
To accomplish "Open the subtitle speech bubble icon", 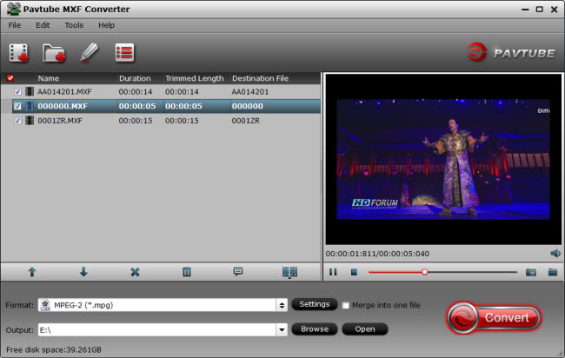I will tap(238, 272).
